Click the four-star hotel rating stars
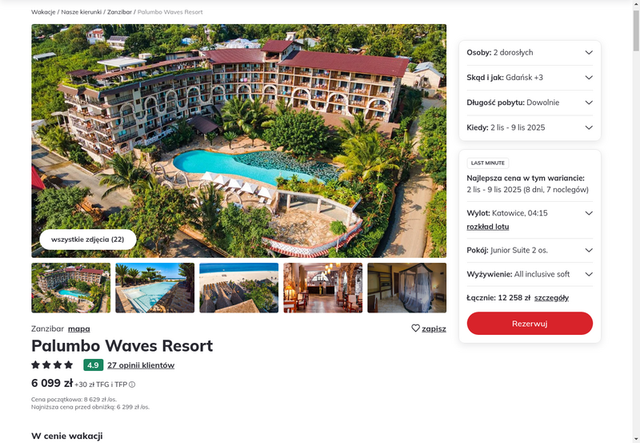 [52, 364]
